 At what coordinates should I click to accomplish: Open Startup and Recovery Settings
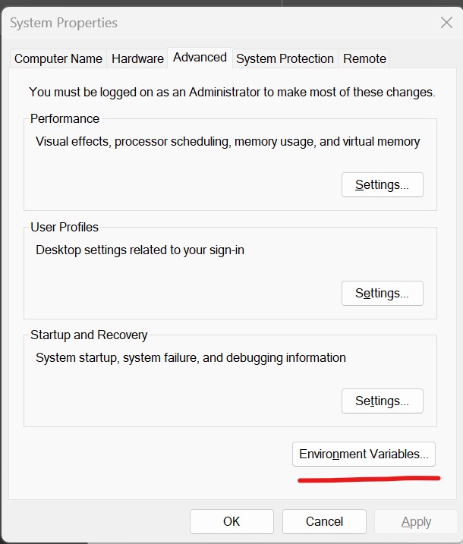[x=382, y=401]
